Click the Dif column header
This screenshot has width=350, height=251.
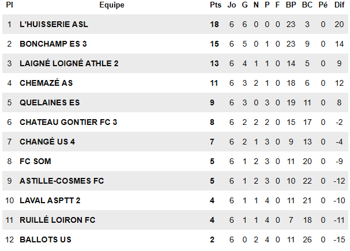point(339,5)
